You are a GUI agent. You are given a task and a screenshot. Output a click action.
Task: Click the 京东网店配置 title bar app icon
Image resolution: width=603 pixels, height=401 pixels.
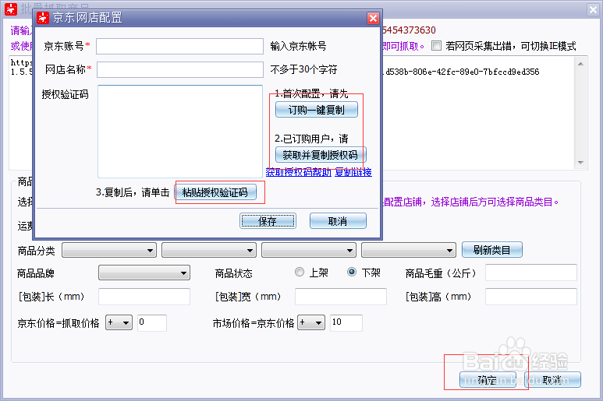click(43, 18)
